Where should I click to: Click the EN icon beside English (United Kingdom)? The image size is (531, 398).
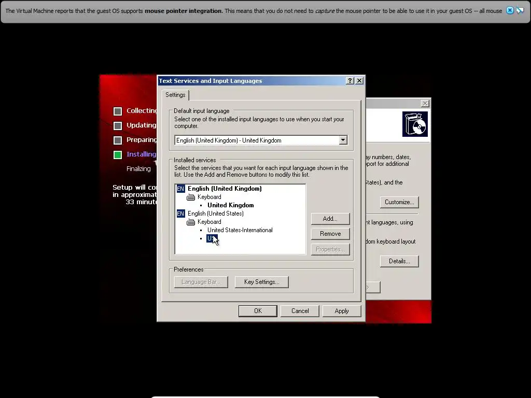click(x=180, y=189)
